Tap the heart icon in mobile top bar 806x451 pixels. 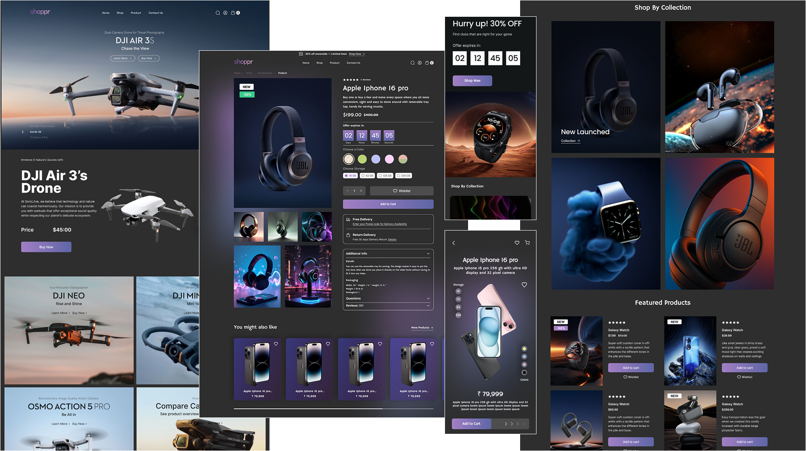pos(517,243)
